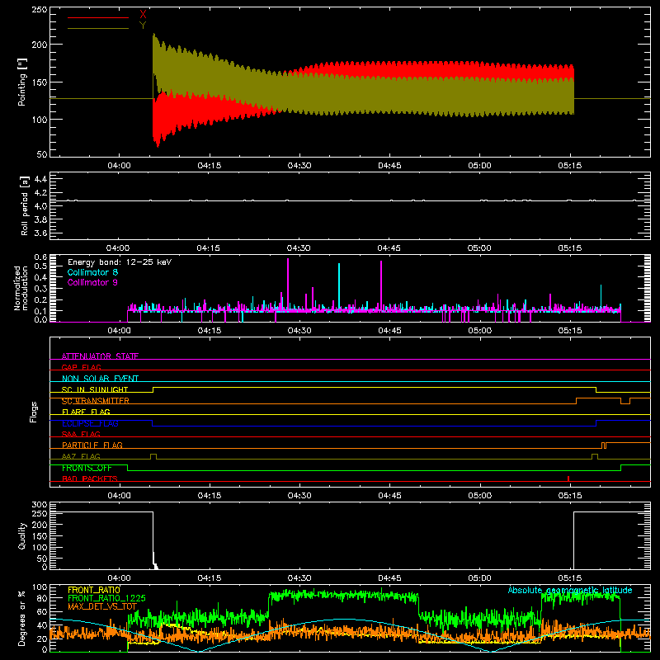Click the 04:30 time label under Quality plot

(x=299, y=578)
